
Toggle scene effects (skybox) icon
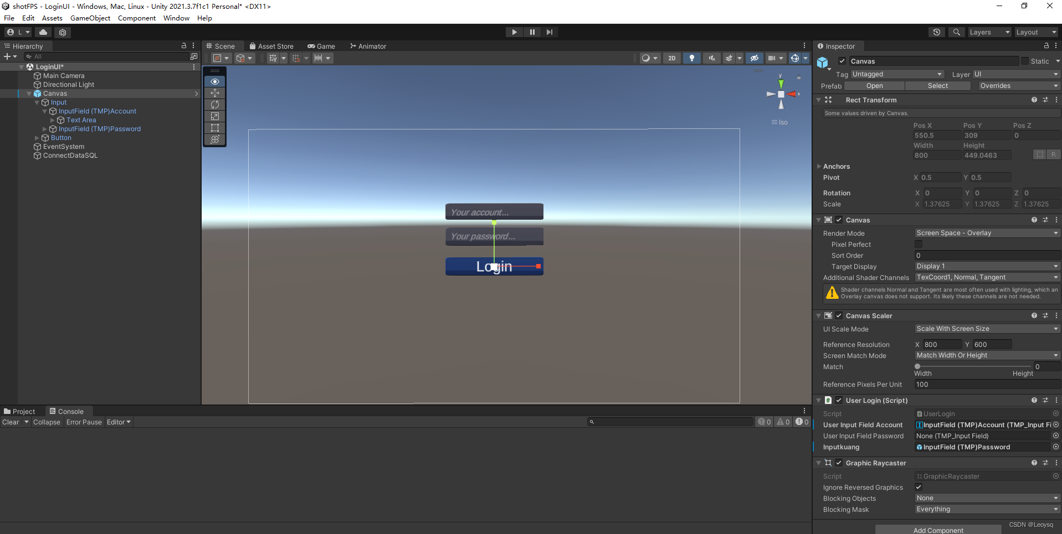(729, 58)
